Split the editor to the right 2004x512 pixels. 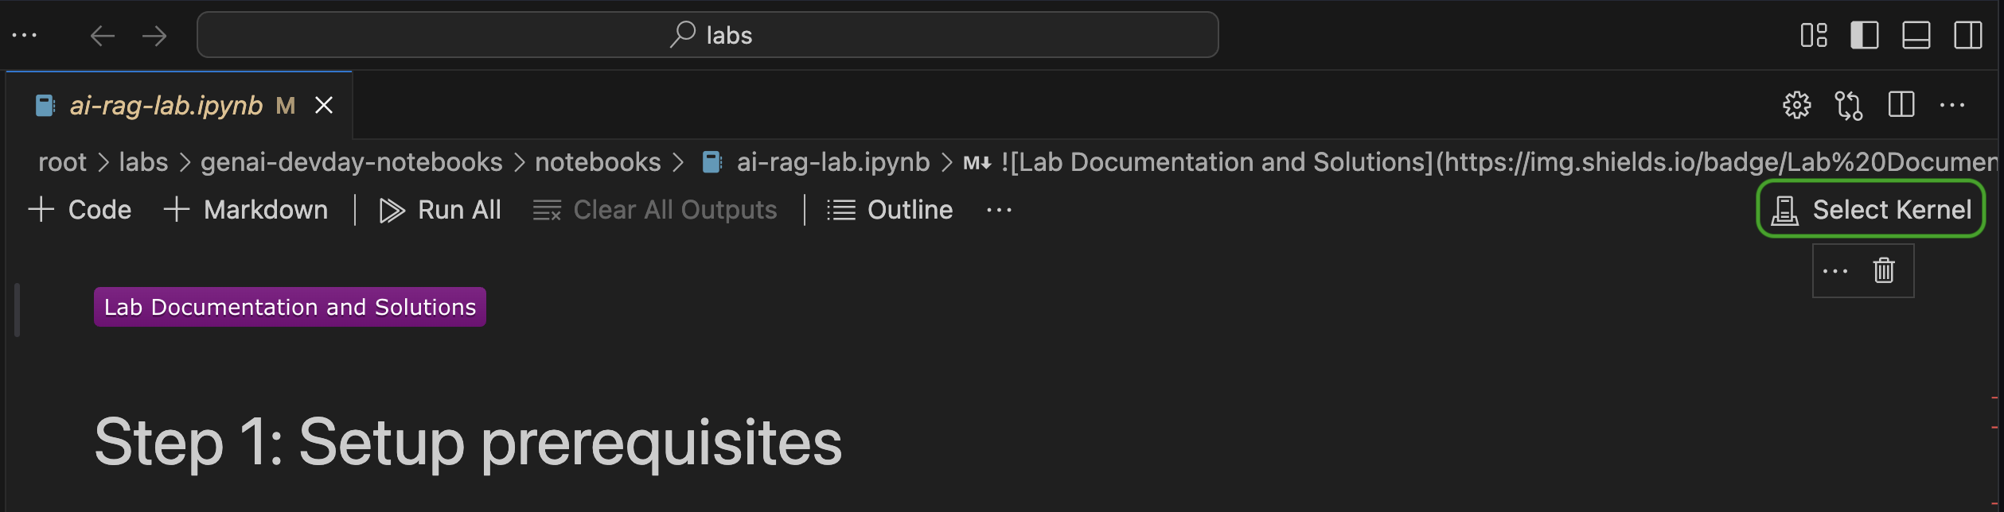coord(1901,105)
